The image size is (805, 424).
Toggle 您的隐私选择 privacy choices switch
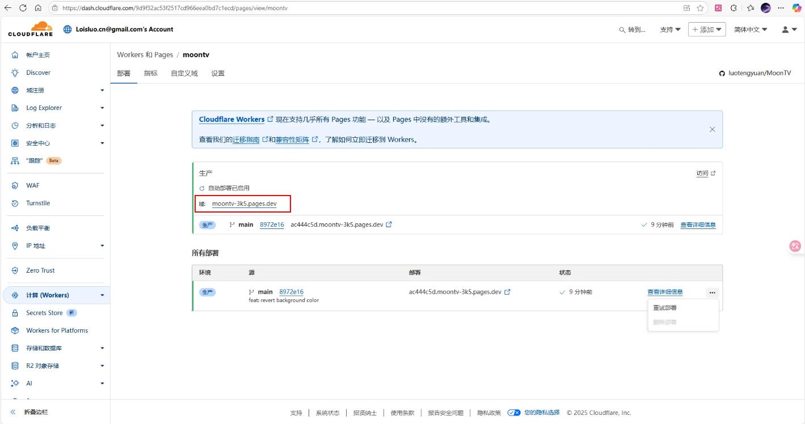point(514,413)
